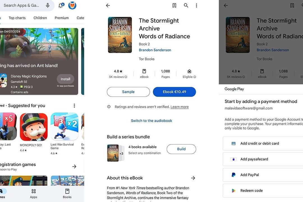303x202 pixels.
Task: Add book to wishlist bookmark icon
Action: point(174,5)
